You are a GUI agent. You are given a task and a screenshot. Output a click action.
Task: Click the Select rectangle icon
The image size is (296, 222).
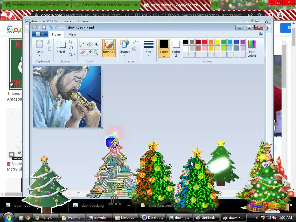click(x=61, y=44)
